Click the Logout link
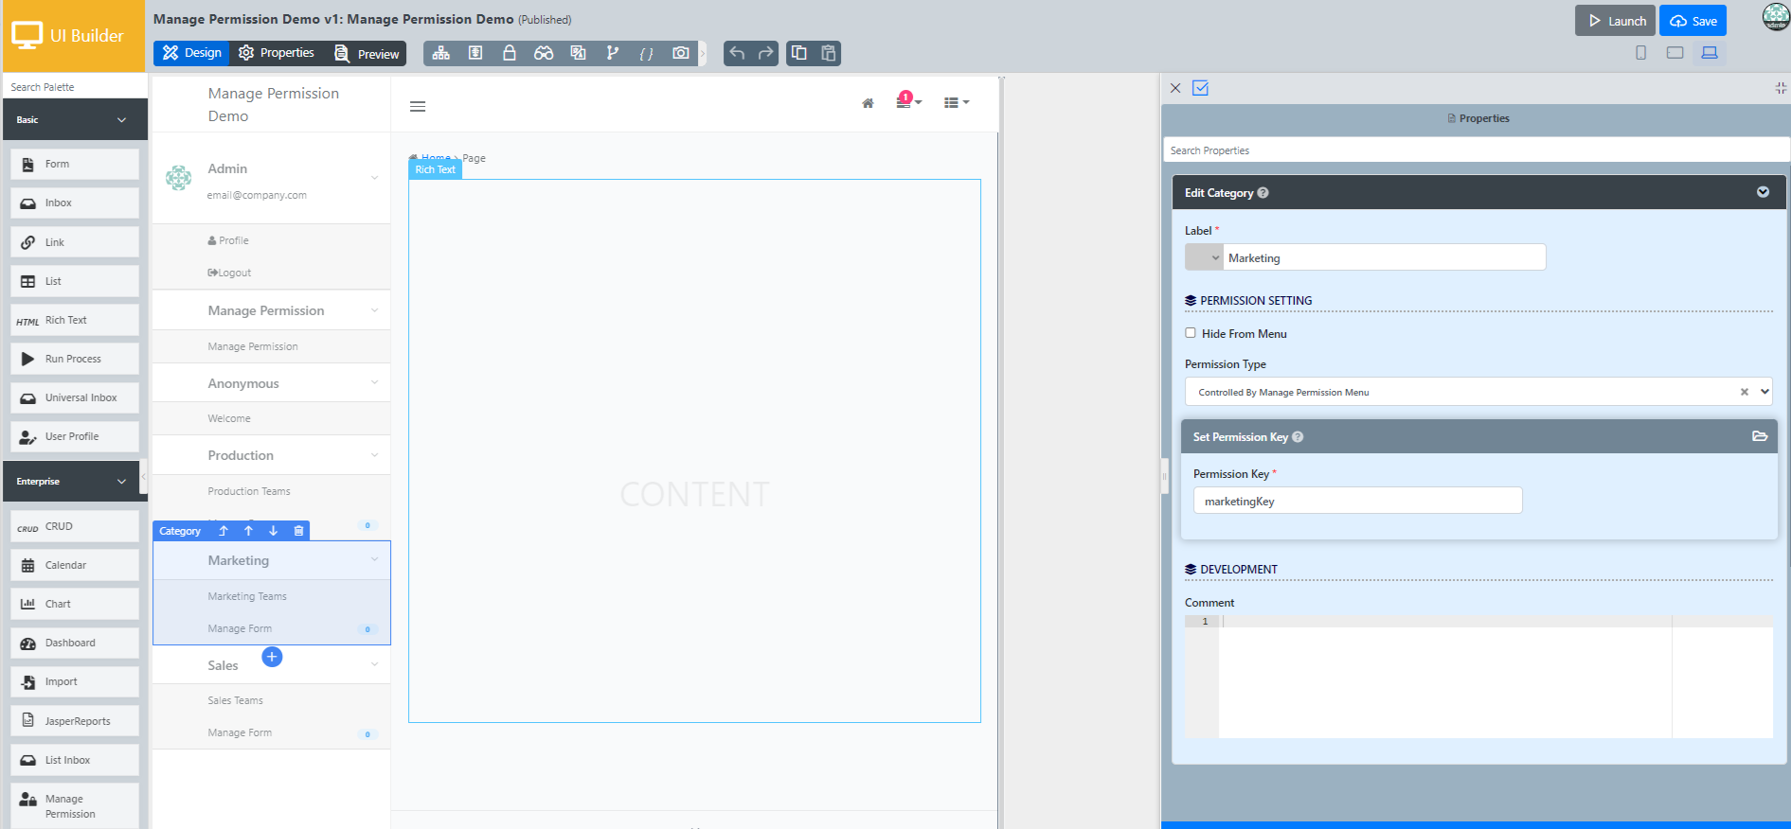Viewport: 1791px width, 829px height. 229,273
